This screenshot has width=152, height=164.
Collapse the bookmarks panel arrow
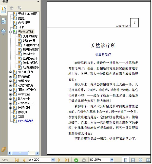[39, 1]
